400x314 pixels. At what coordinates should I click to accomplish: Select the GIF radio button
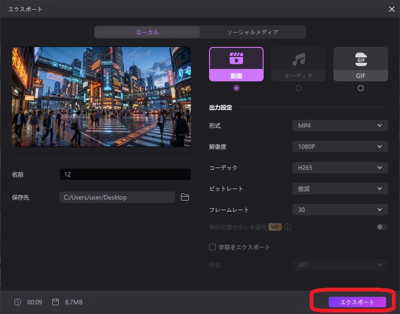(x=360, y=88)
